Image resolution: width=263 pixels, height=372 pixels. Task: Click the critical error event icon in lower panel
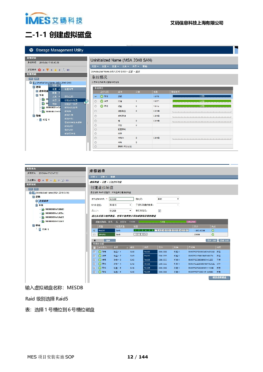point(39,180)
